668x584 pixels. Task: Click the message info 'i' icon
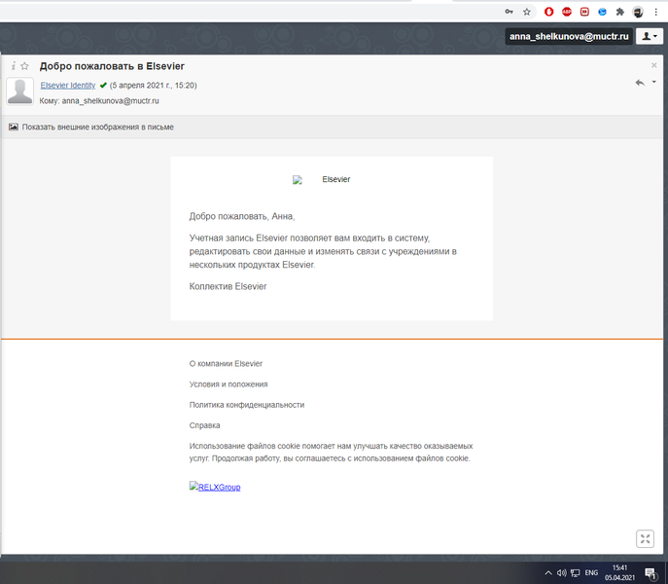pos(14,66)
